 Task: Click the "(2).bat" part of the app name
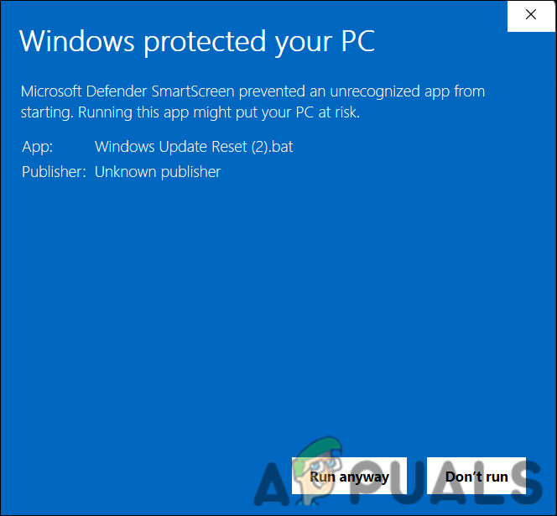pos(272,147)
